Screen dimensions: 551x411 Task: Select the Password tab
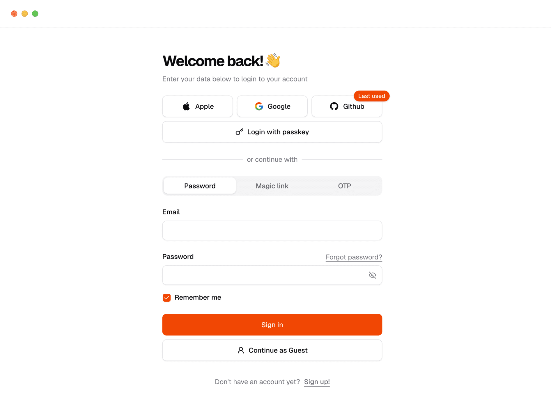point(200,186)
